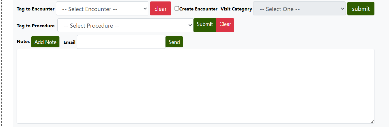
Task: Click the Notes label
Action: [x=23, y=42]
